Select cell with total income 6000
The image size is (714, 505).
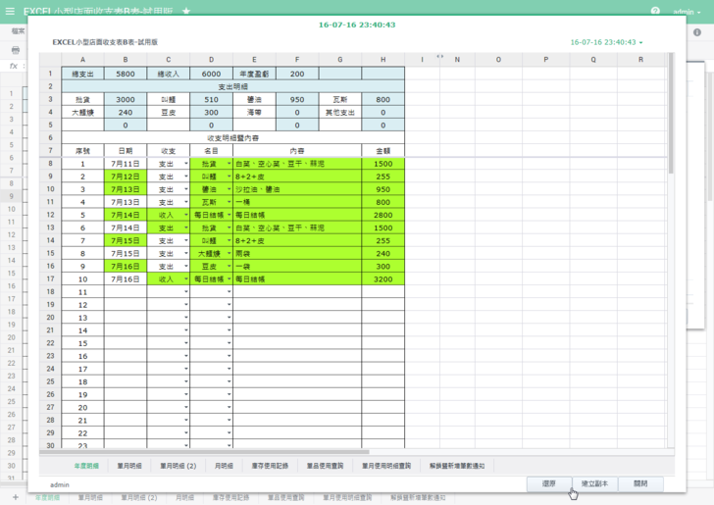click(x=211, y=74)
